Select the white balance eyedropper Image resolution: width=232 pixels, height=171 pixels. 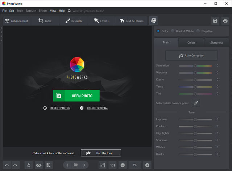196,103
